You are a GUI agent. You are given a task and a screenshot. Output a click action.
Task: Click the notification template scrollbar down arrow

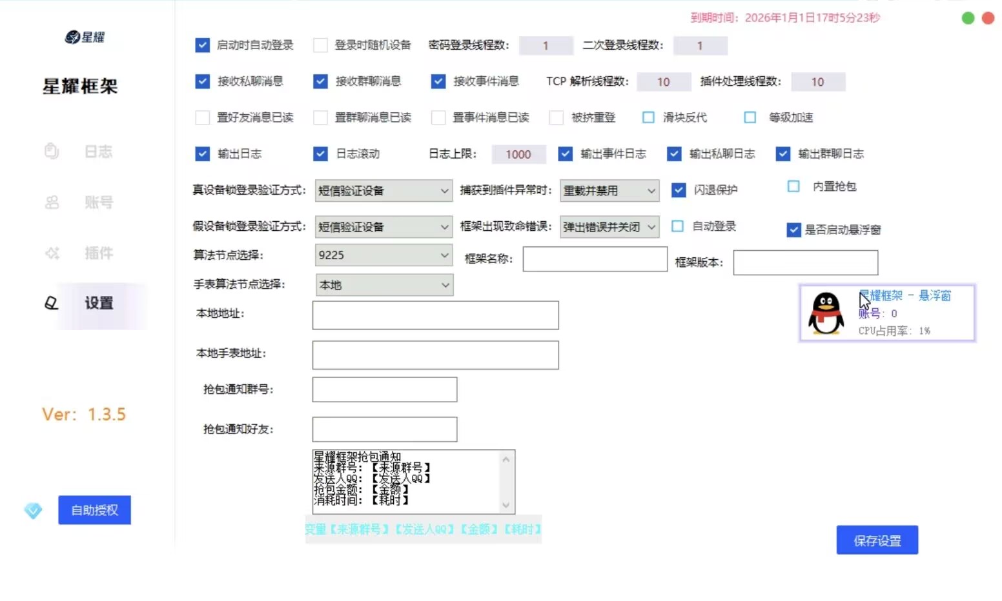tap(506, 505)
